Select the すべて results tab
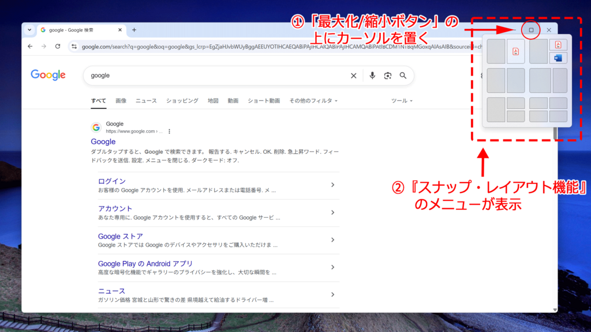Screen dimensions: 591x332 (98, 101)
